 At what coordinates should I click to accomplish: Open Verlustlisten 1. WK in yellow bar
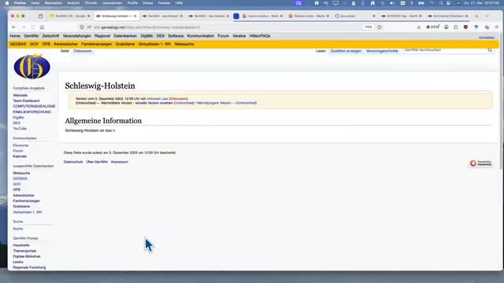pos(154,44)
